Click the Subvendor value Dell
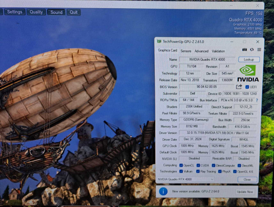274x207 pixels. coord(192,93)
